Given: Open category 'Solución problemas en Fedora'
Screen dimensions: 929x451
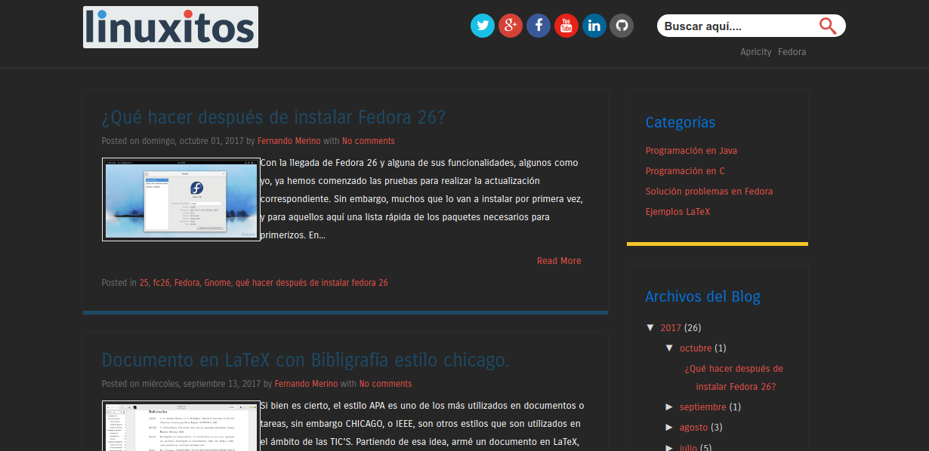Looking at the screenshot, I should [709, 192].
